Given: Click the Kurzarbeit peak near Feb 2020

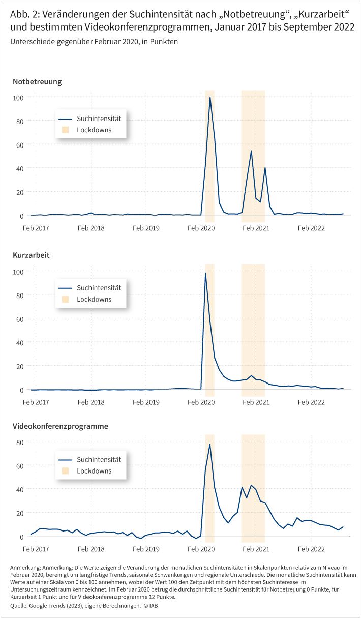Looking at the screenshot, I should [x=205, y=273].
